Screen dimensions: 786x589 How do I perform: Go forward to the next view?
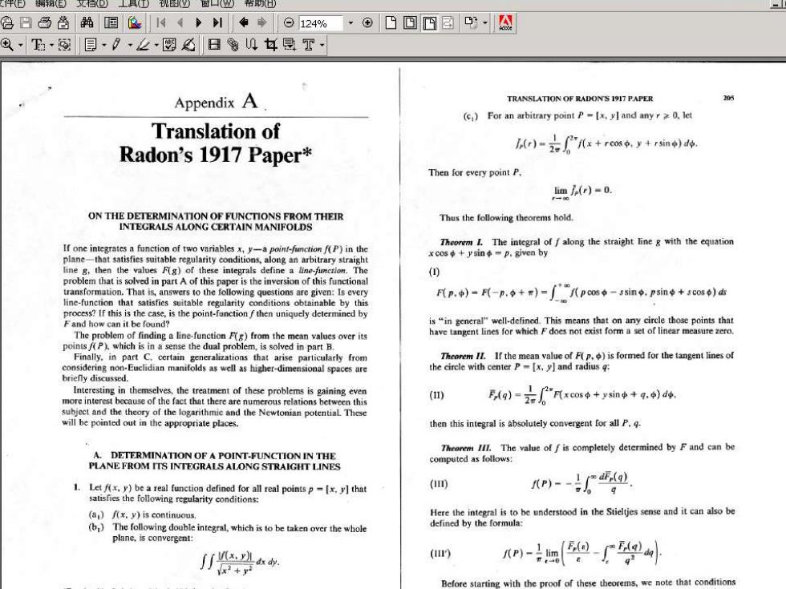pos(261,22)
